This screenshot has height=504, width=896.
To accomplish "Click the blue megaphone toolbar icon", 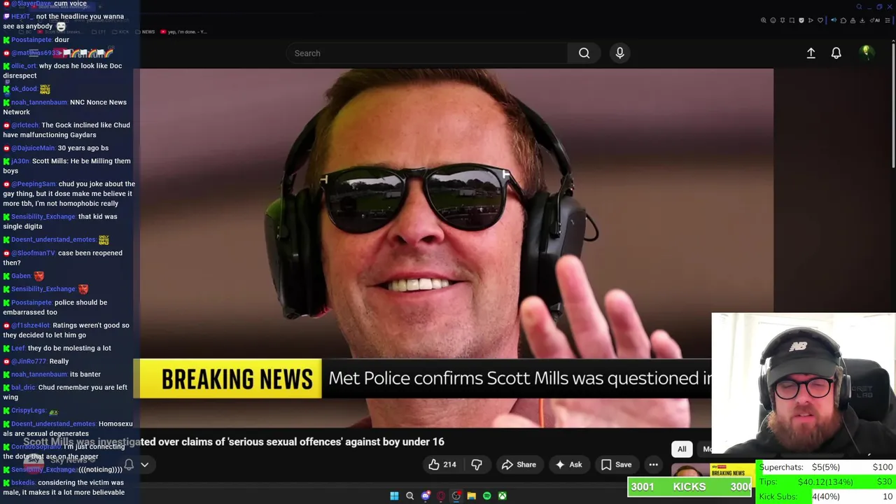I will coord(834,20).
